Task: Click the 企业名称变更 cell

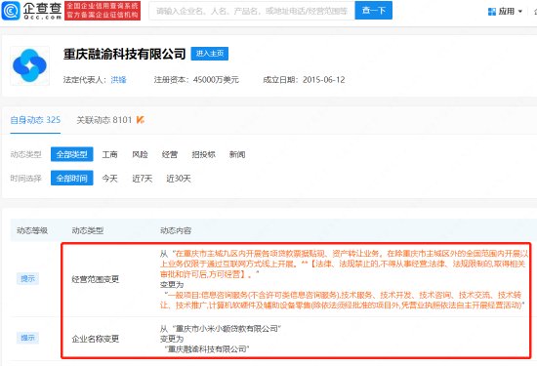Action: [x=96, y=339]
